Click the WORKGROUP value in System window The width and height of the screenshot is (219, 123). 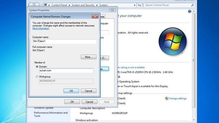coord(119,113)
